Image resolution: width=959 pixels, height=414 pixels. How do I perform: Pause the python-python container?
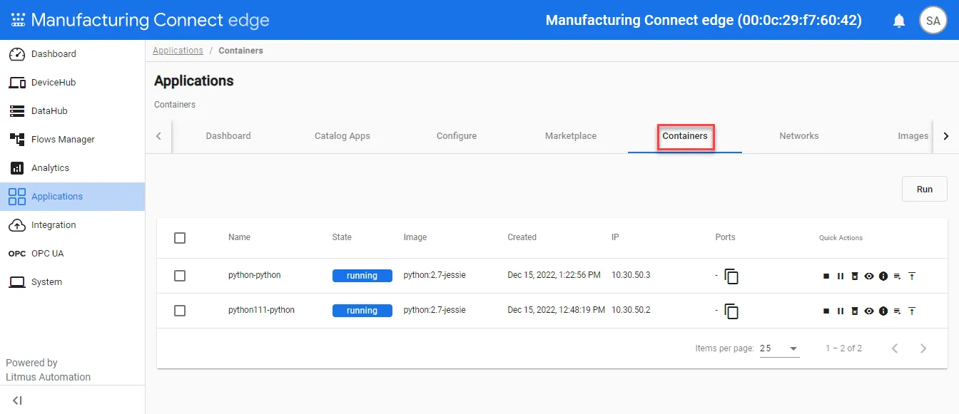[841, 276]
